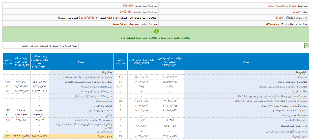
Task: Click the بدهی‌ها section header
Action: point(107,72)
